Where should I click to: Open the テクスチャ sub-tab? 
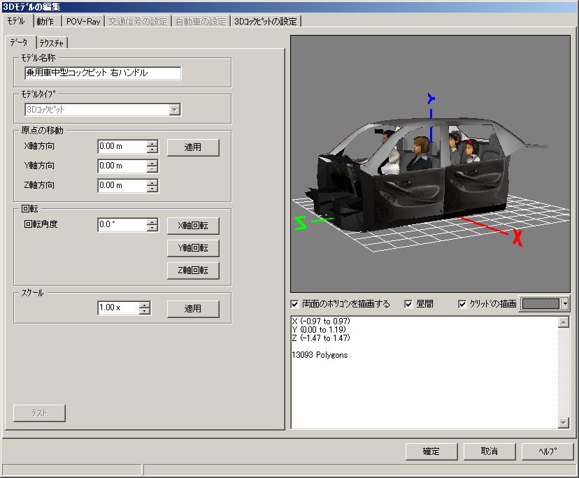(x=53, y=43)
